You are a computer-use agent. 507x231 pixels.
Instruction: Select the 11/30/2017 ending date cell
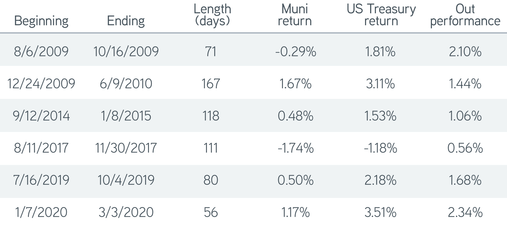[x=126, y=148]
